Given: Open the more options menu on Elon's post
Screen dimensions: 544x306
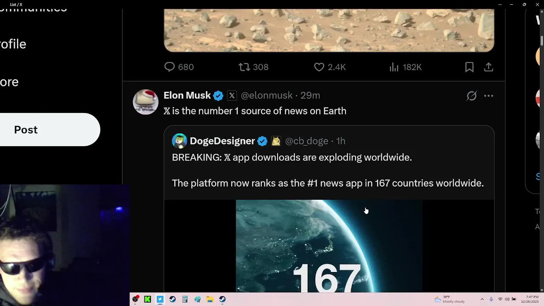Looking at the screenshot, I should [x=489, y=96].
